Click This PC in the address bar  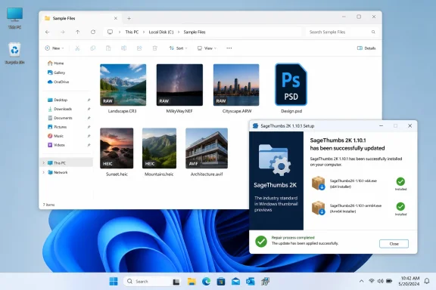[132, 32]
